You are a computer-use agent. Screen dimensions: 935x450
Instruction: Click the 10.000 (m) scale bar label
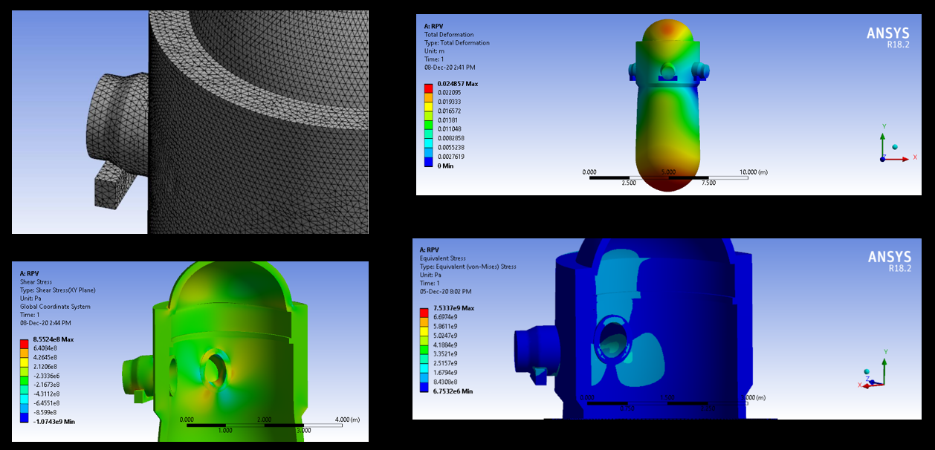point(753,172)
